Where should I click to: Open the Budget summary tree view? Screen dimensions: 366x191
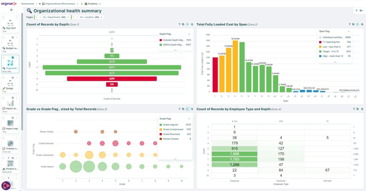(x=10, y=44)
